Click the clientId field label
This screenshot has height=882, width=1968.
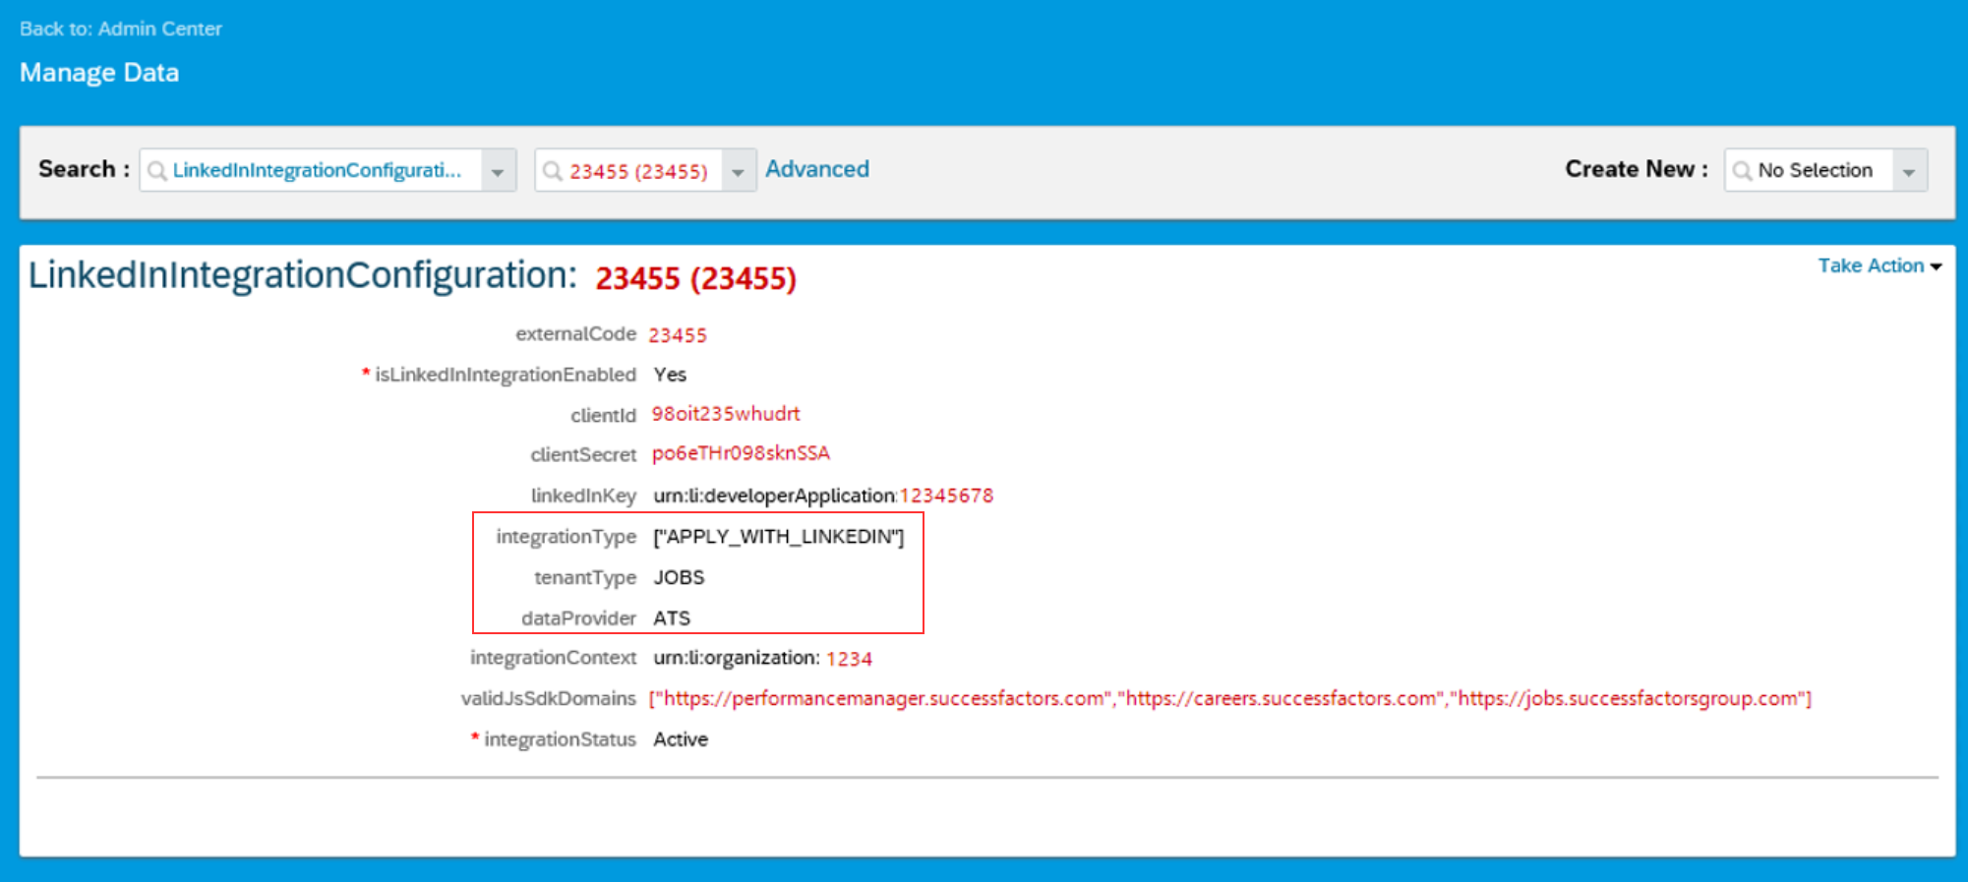pos(603,415)
